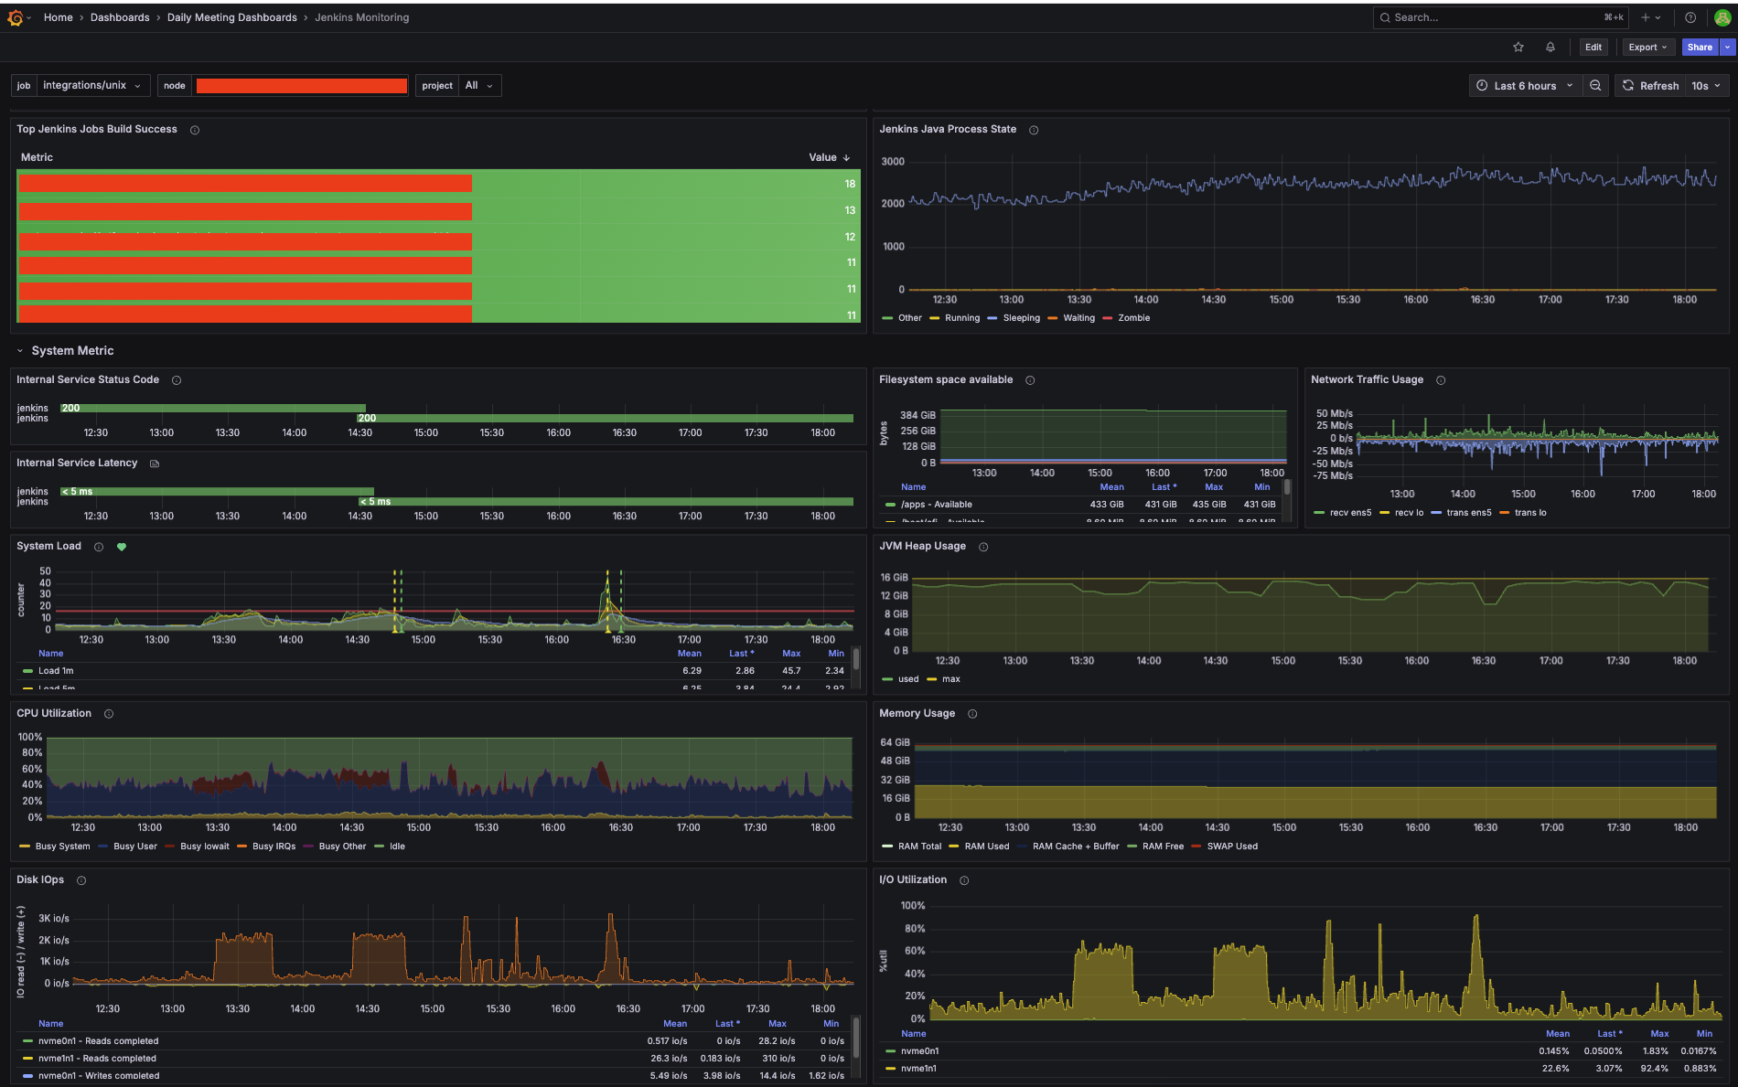The width and height of the screenshot is (1738, 1087).
Task: Show info icon for Memory Usage panel
Action: [972, 714]
